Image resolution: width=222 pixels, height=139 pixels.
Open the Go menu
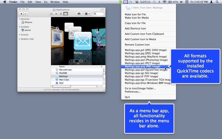pos(46,2)
